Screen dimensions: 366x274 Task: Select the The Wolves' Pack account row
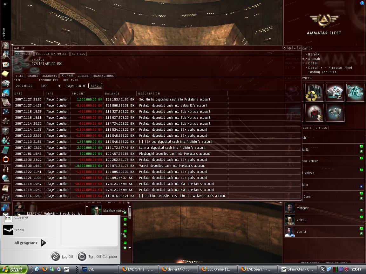tap(157, 196)
